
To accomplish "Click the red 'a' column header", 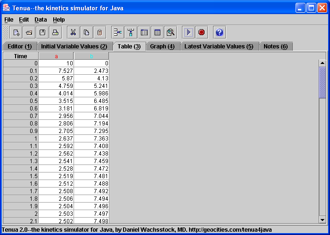I will click(x=56, y=56).
